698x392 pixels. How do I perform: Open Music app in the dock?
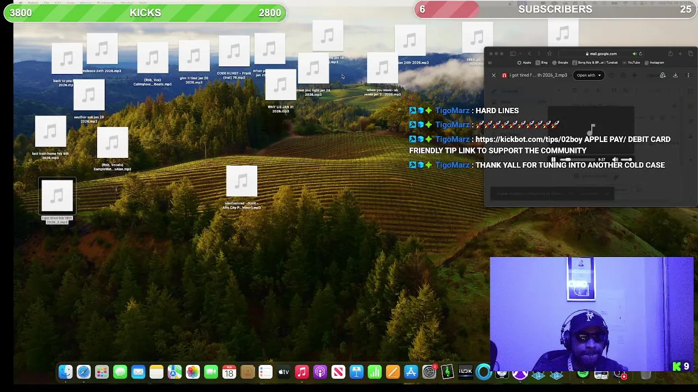click(x=302, y=372)
